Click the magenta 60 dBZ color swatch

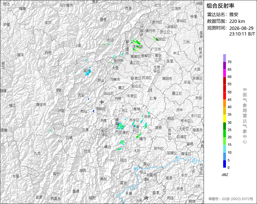[225, 73]
